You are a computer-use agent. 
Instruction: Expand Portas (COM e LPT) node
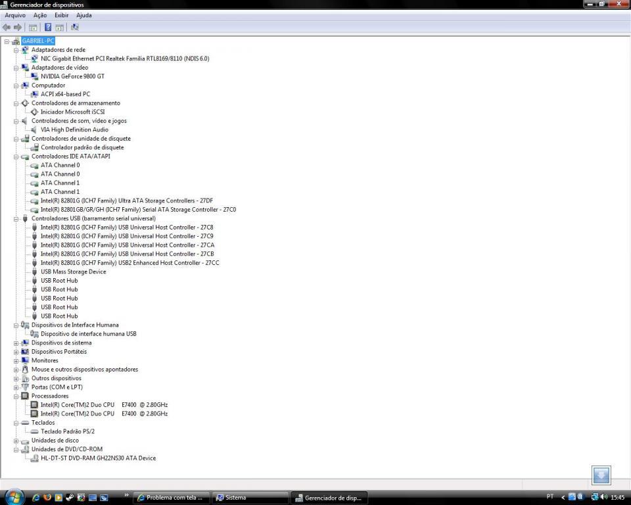[16, 387]
